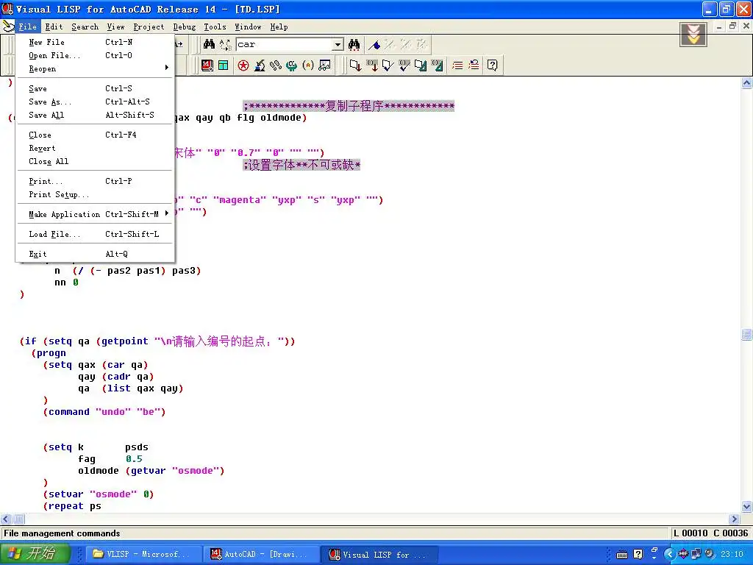Click the Help question mark toolbar icon
Screen dimensions: 753x565
[x=493, y=65]
